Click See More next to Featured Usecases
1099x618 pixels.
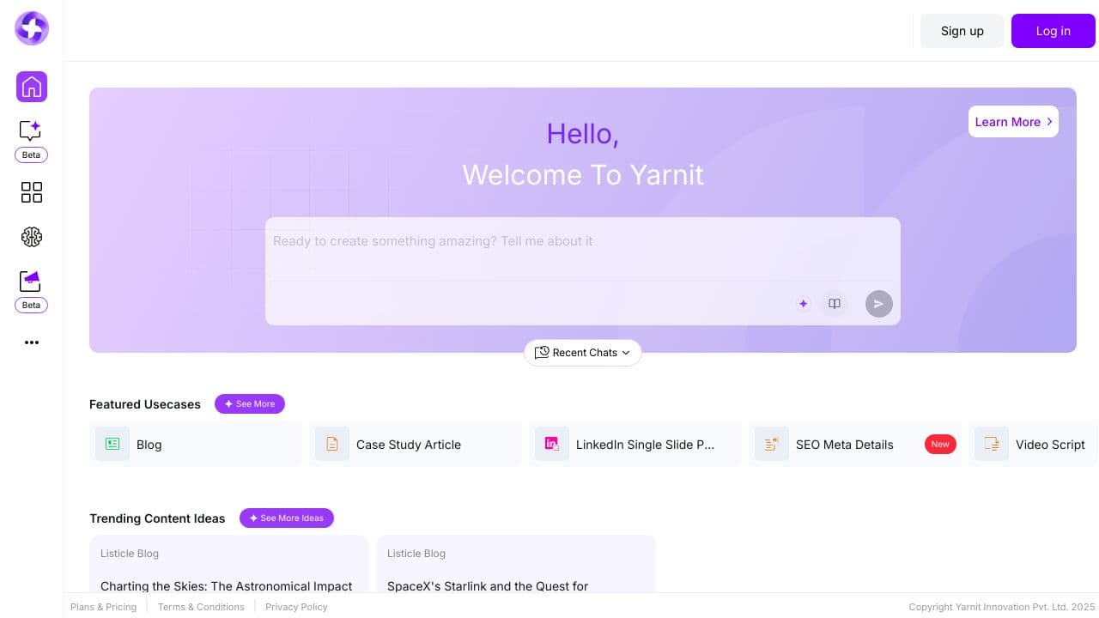(250, 403)
